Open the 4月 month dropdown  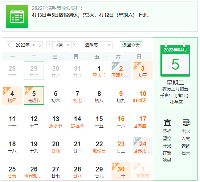[62, 45]
